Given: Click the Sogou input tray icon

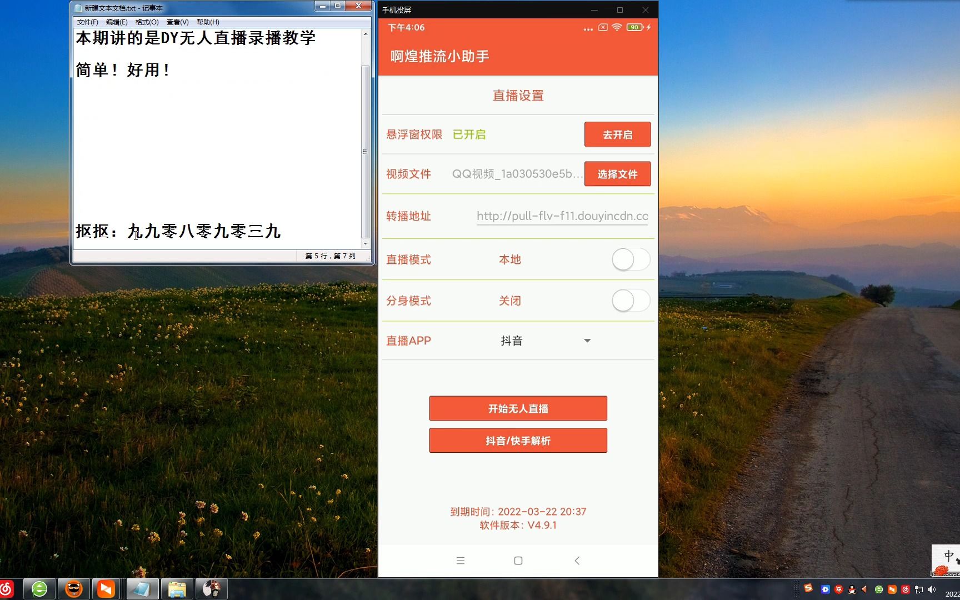Looking at the screenshot, I should point(809,588).
